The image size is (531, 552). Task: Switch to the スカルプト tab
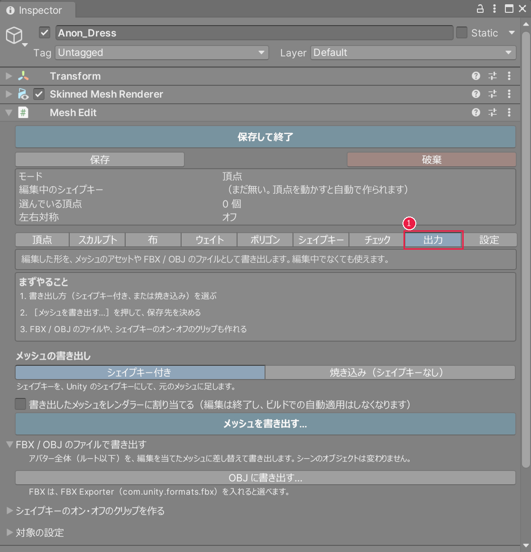coord(97,240)
